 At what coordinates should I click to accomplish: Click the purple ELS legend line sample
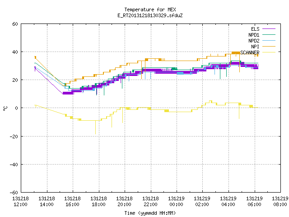(x=269, y=29)
